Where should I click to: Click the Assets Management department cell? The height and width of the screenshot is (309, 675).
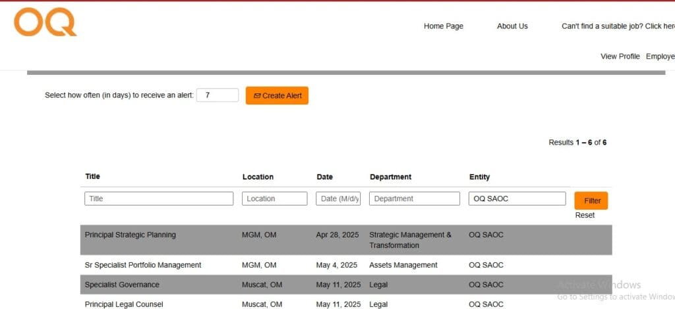[x=403, y=265]
